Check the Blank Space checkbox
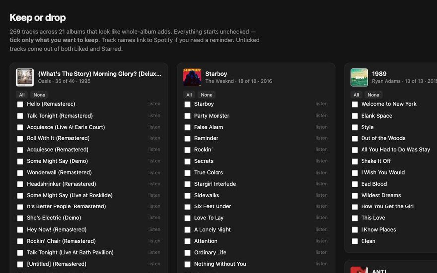The image size is (437, 273). click(x=355, y=116)
